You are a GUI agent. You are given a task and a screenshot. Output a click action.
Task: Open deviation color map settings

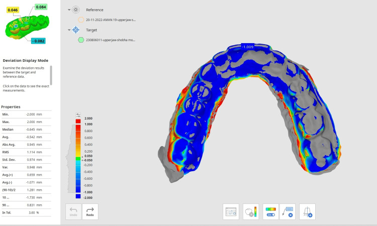tap(251, 211)
